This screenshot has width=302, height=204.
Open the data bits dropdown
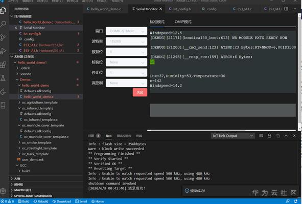pos(126,52)
